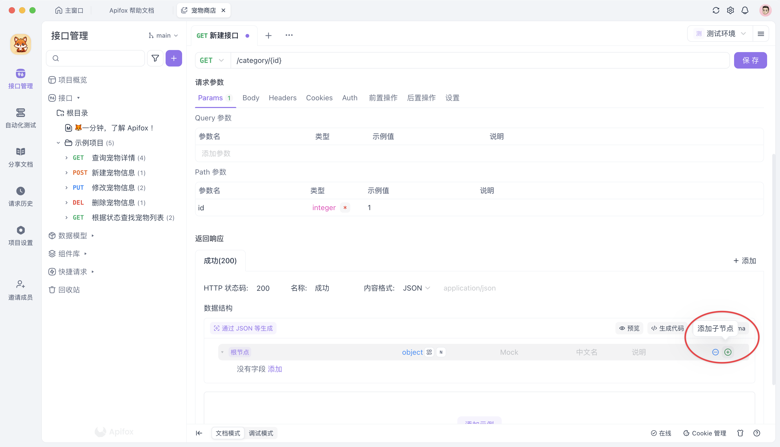Click the 保存 button
Screen dimensions: 780x447
pyautogui.click(x=750, y=60)
